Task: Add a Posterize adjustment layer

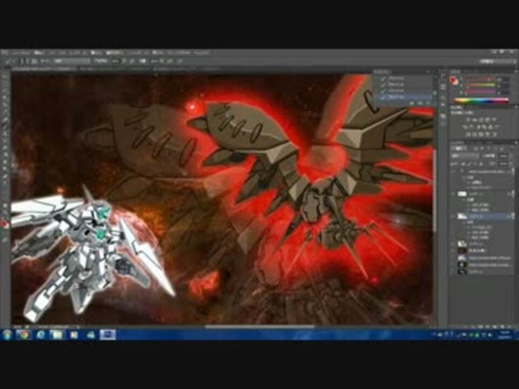Action: pyautogui.click(x=475, y=135)
